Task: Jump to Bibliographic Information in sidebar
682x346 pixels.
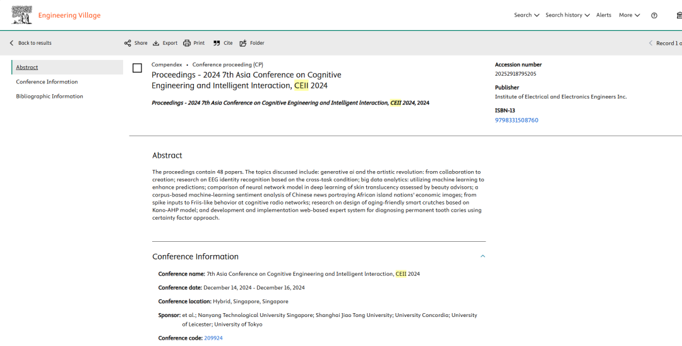Action: point(49,96)
